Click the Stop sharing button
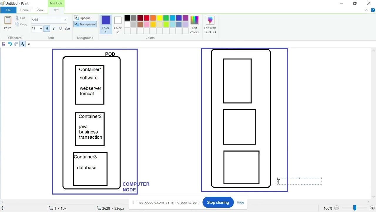Screen dimensions: 376x212 218,202
